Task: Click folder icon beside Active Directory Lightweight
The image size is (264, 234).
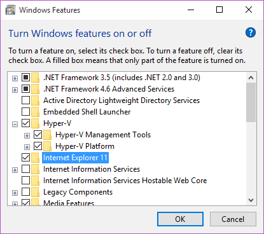Action: pyautogui.click(x=35, y=100)
